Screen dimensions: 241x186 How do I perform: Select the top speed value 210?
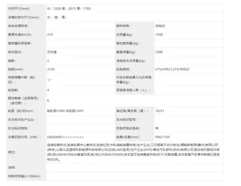coord(50,35)
